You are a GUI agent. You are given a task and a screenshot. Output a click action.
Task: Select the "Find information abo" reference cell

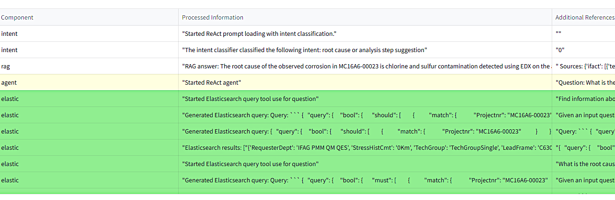583,99
